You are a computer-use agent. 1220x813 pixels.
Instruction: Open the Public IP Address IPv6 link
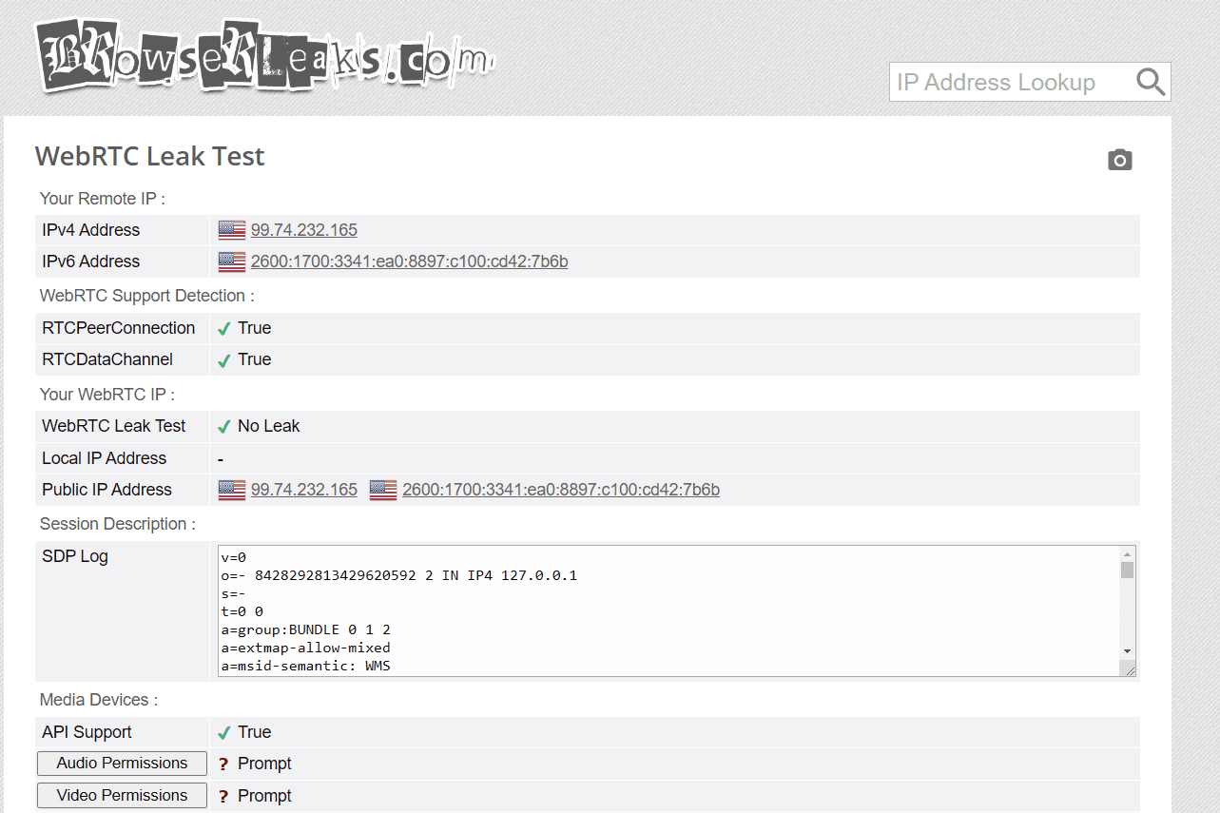click(561, 490)
